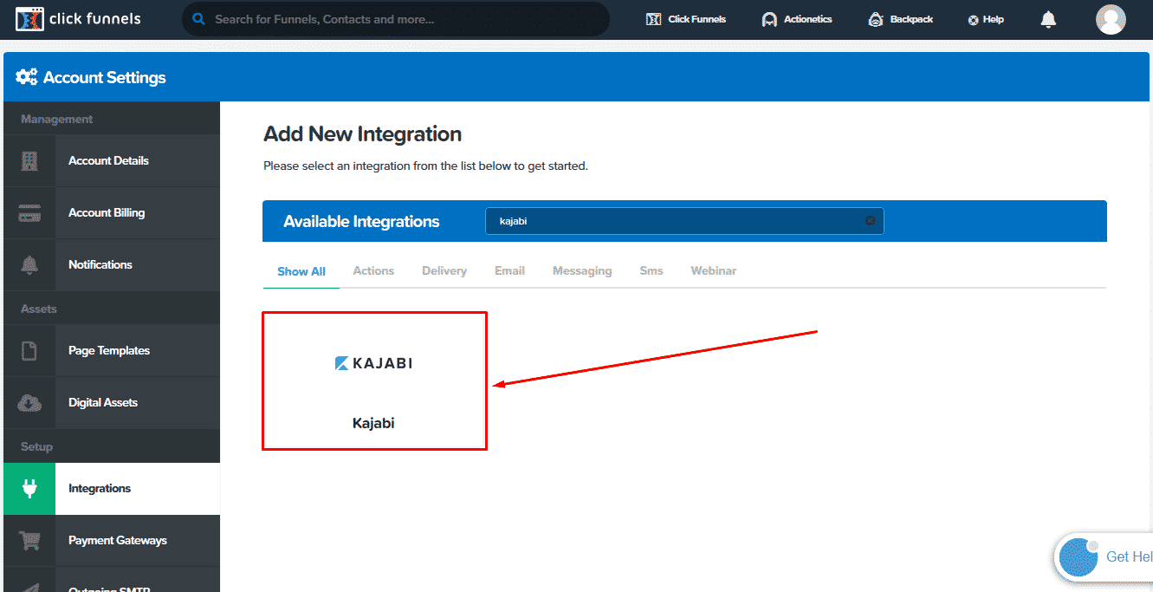Click the search magnifier icon
The height and width of the screenshot is (592, 1153).
click(199, 19)
